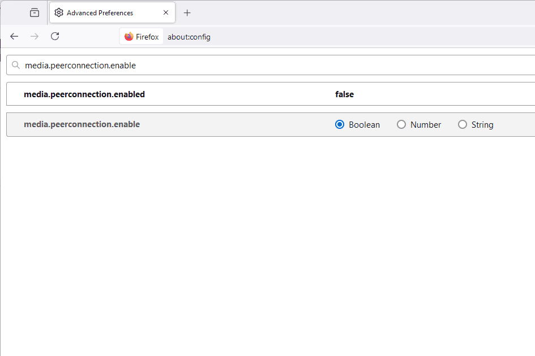Click the gear icon on Advanced Preferences tab

point(59,12)
